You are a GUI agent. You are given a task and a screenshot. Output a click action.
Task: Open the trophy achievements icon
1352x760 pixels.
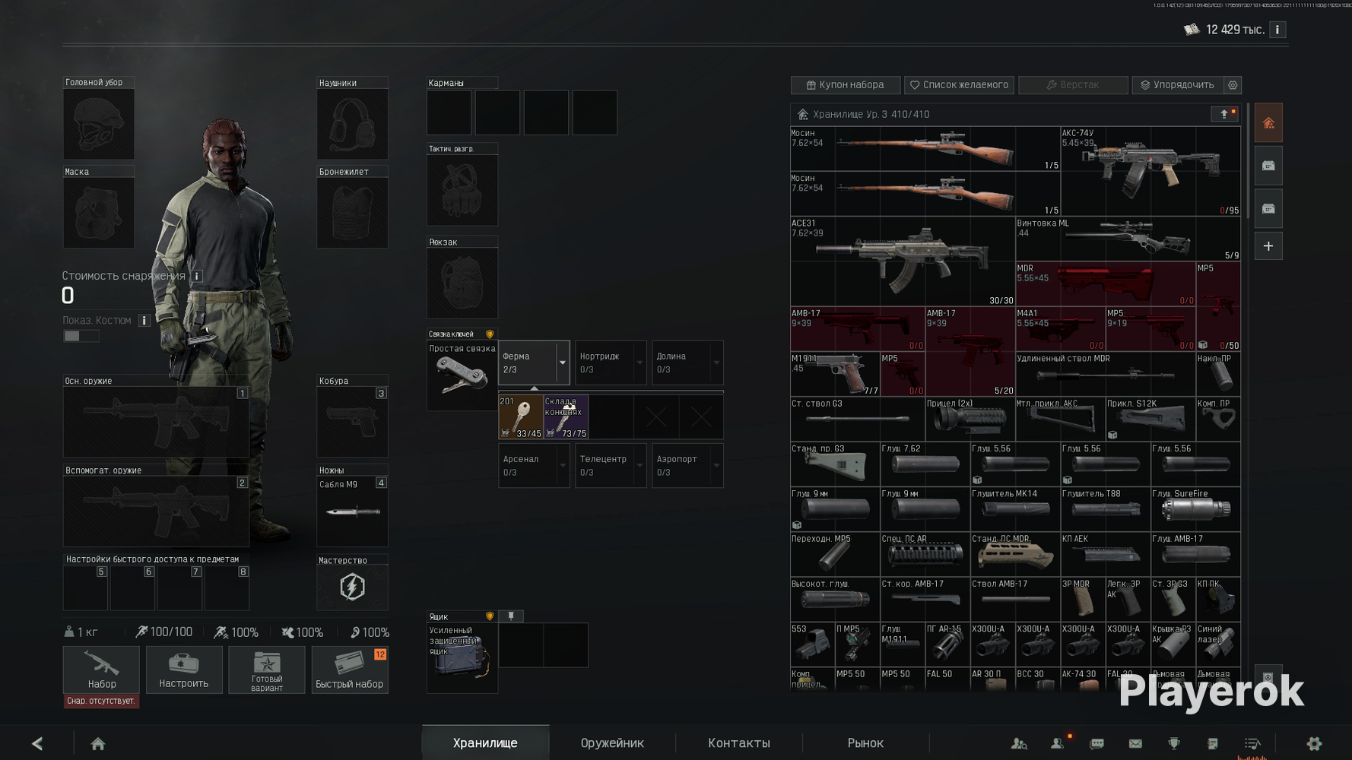pos(1174,743)
